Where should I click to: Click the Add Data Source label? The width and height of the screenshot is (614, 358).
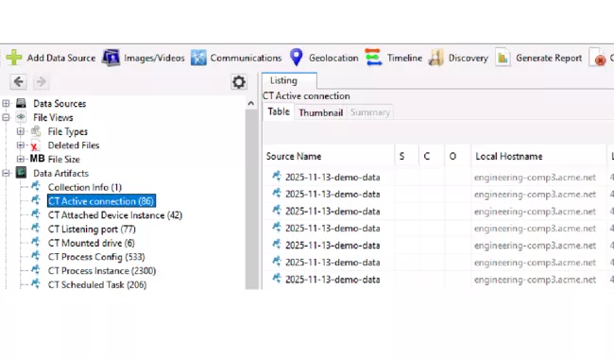coord(61,58)
